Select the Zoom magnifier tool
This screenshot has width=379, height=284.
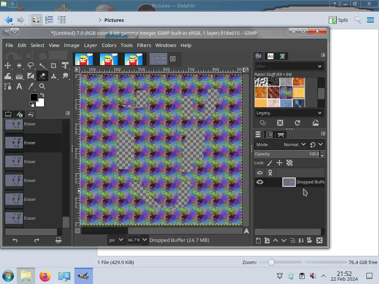pyautogui.click(x=42, y=86)
